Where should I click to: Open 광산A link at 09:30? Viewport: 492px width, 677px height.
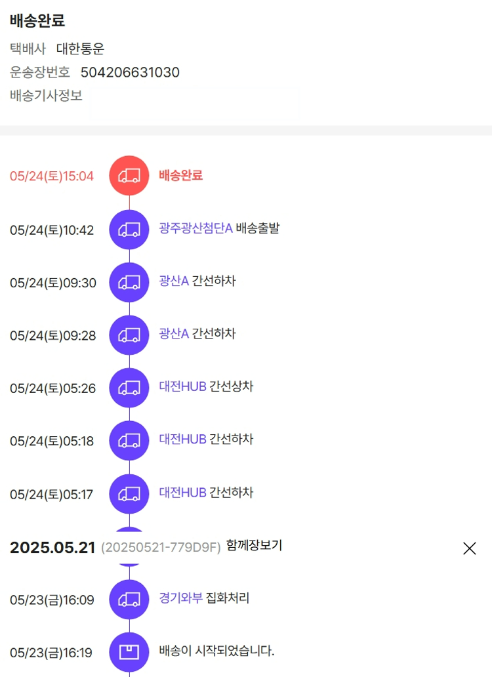[174, 281]
